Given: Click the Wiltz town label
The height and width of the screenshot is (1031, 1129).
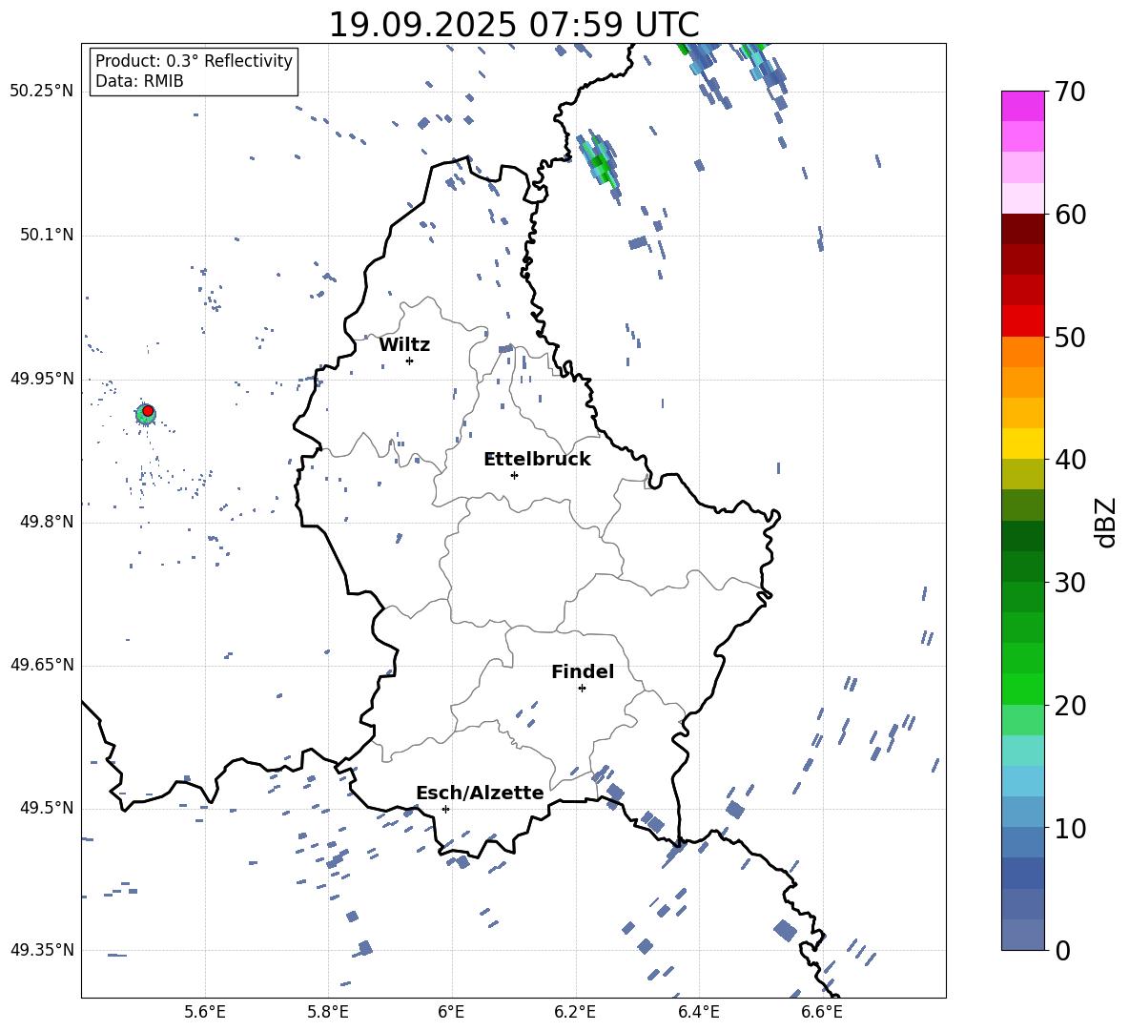Looking at the screenshot, I should [404, 344].
